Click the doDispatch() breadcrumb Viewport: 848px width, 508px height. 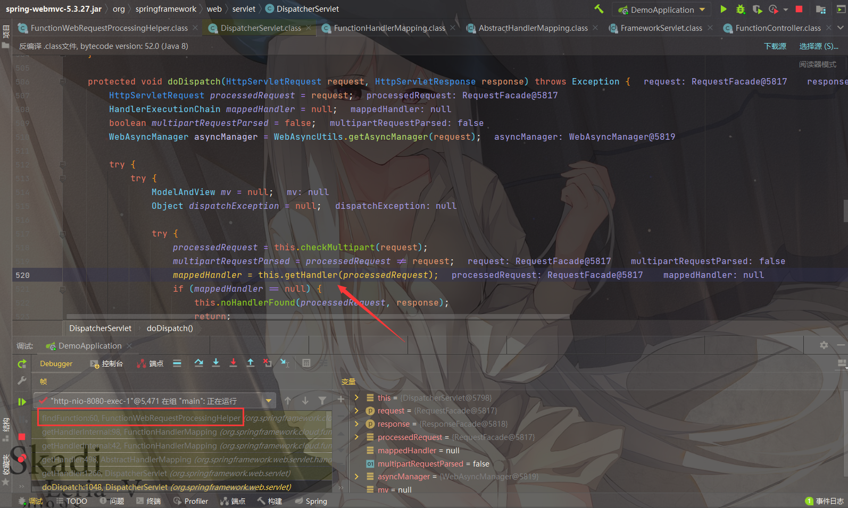coord(170,328)
